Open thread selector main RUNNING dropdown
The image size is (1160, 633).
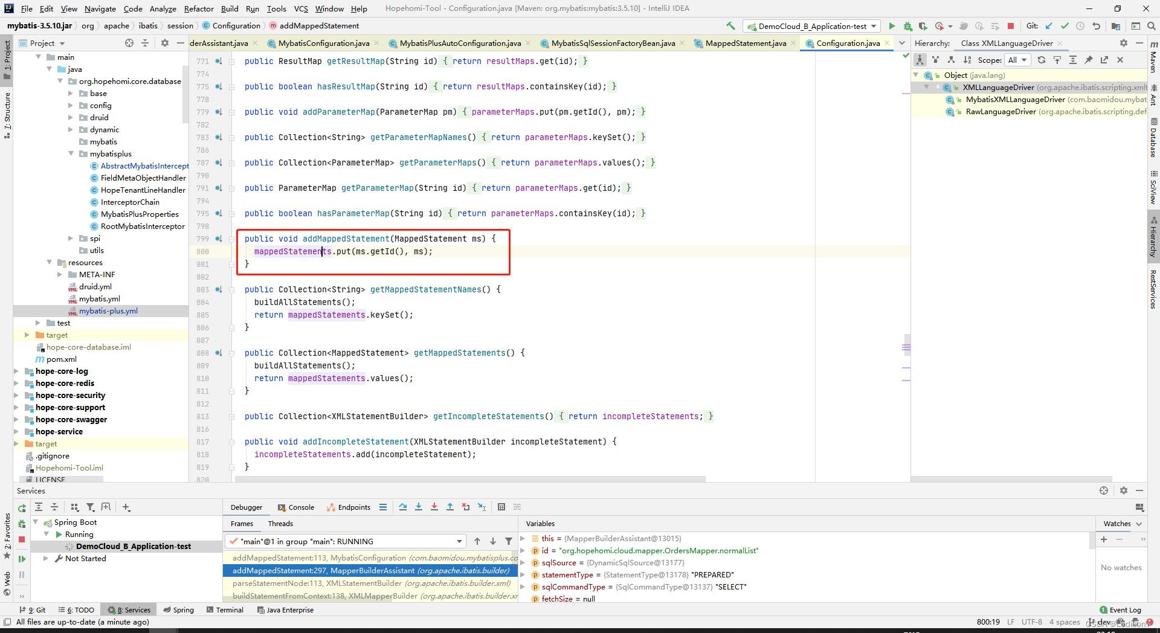click(x=345, y=541)
